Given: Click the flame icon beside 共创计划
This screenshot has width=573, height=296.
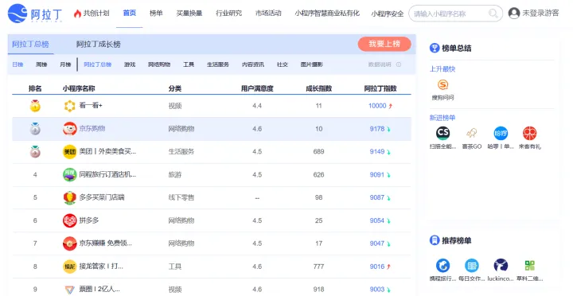Looking at the screenshot, I should click(x=77, y=14).
